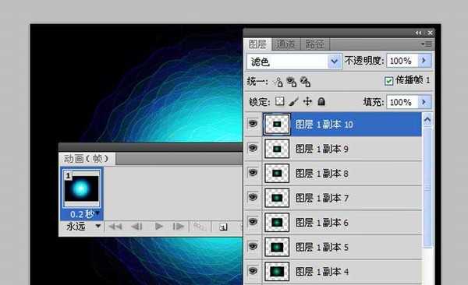Select layer name 图层 1 副本 6
The width and height of the screenshot is (468, 285).
click(321, 223)
